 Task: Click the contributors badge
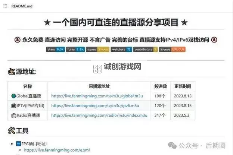(x=146, y=50)
